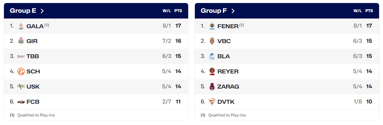Click the Schio orange logo
383x125 pixels.
tap(21, 72)
